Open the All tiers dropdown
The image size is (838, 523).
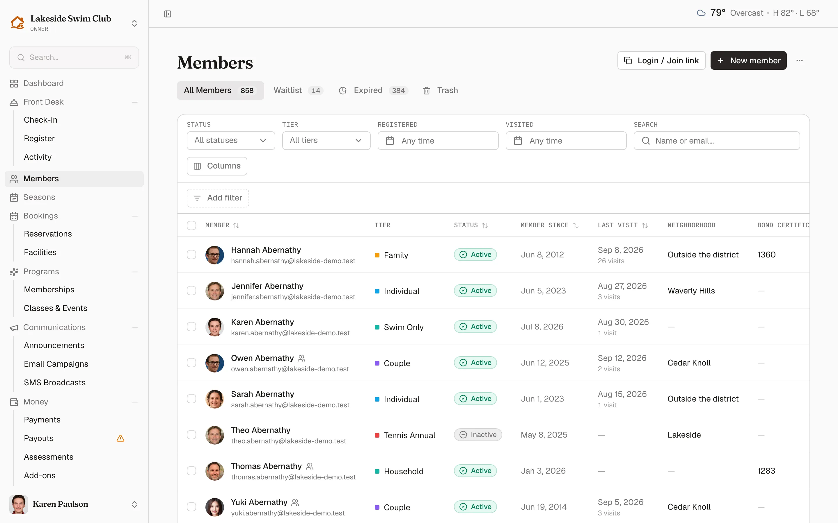click(326, 140)
